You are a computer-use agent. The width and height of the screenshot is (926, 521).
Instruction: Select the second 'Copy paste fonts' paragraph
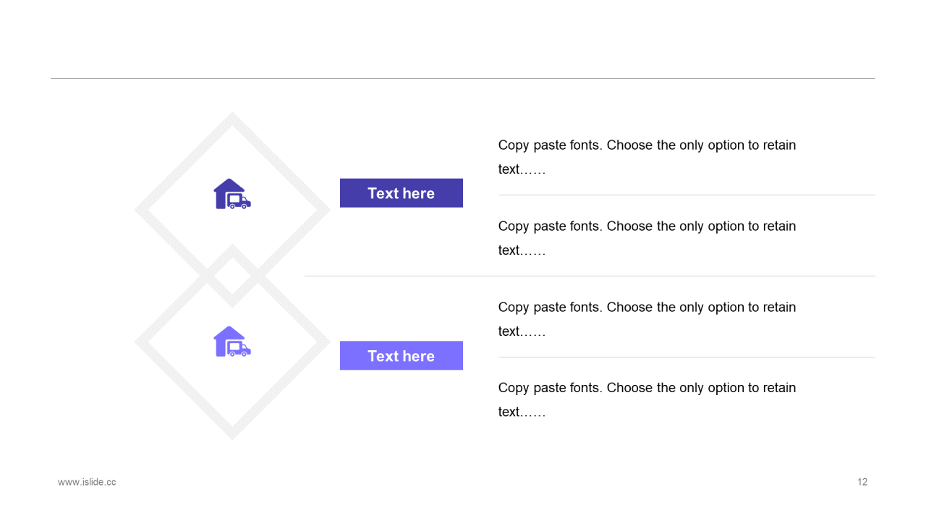[647, 238]
